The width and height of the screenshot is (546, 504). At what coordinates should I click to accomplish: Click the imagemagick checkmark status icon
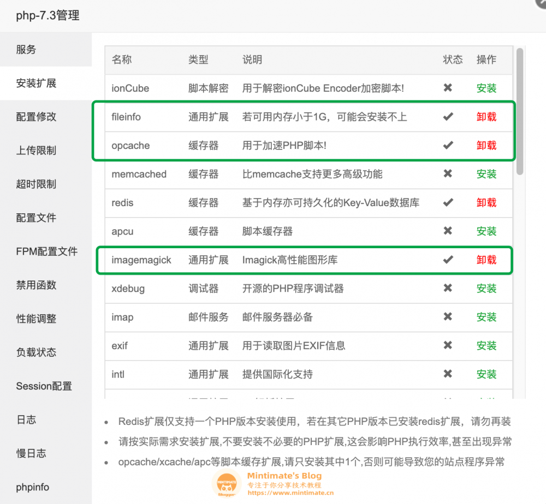click(448, 260)
